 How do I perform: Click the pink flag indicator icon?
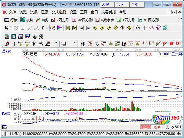click(x=59, y=28)
